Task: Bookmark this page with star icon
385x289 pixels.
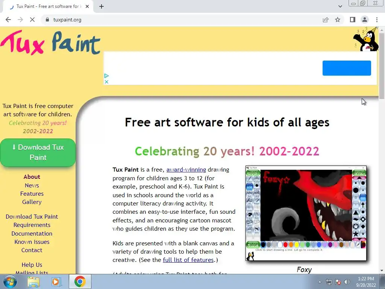Action: 338,20
